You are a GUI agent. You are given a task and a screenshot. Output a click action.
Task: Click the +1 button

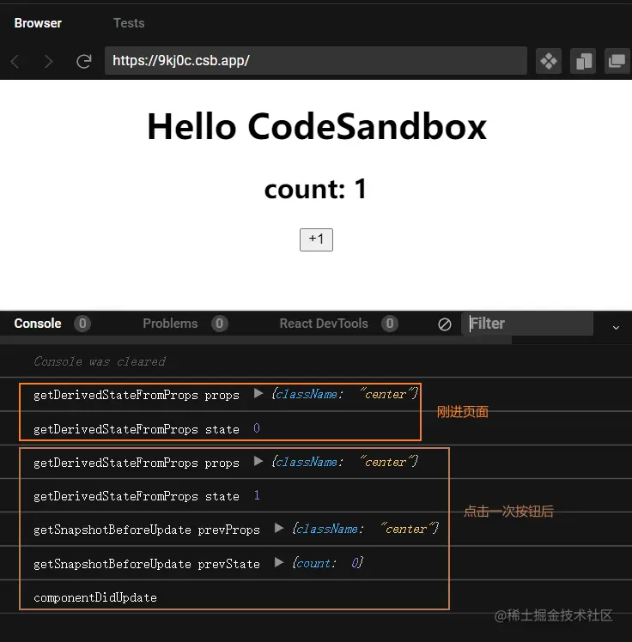point(316,239)
